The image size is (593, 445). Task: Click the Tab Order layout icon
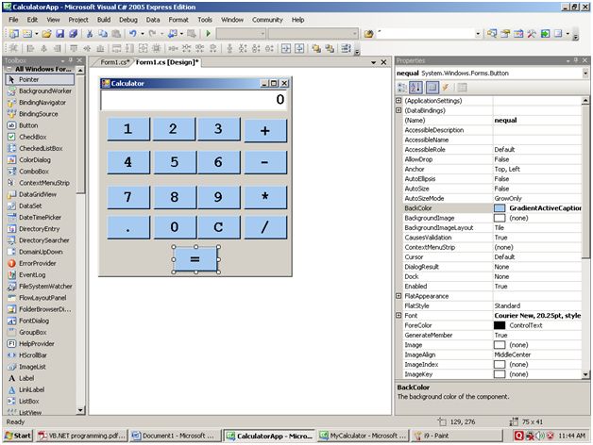[x=346, y=48]
